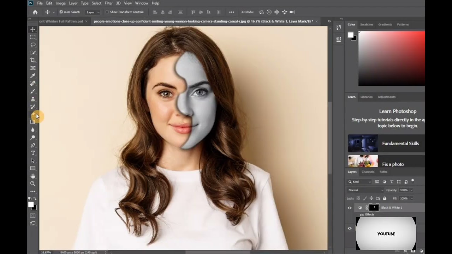Pick the Eyedropper tool
This screenshot has width=452, height=254.
[33, 76]
